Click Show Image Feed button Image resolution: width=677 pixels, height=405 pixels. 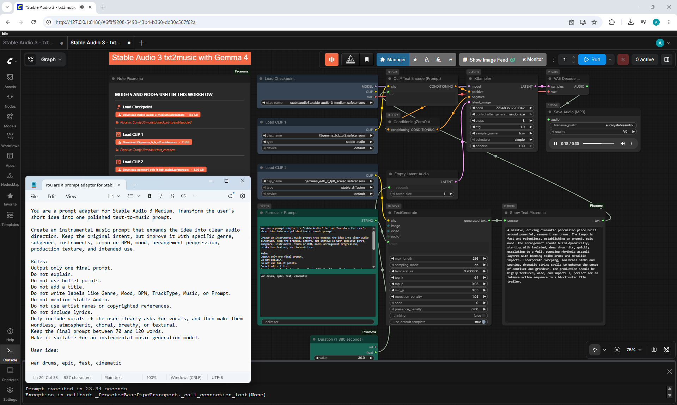click(489, 59)
